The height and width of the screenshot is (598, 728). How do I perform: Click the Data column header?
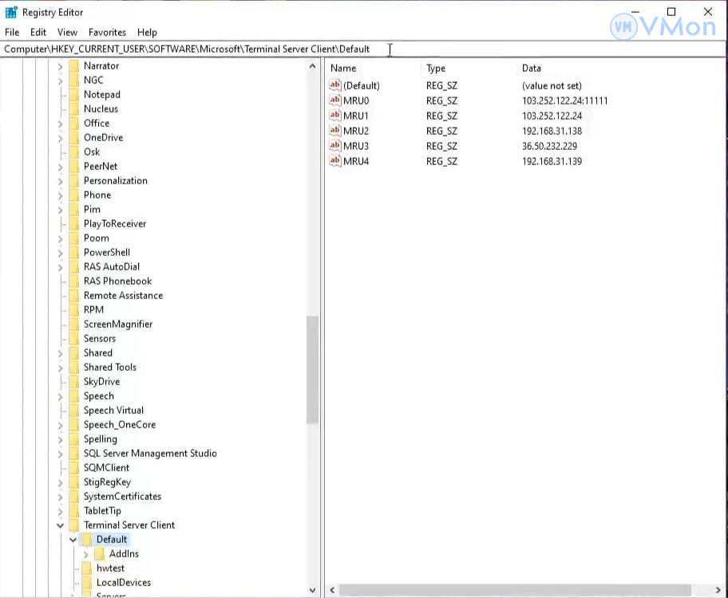click(532, 69)
